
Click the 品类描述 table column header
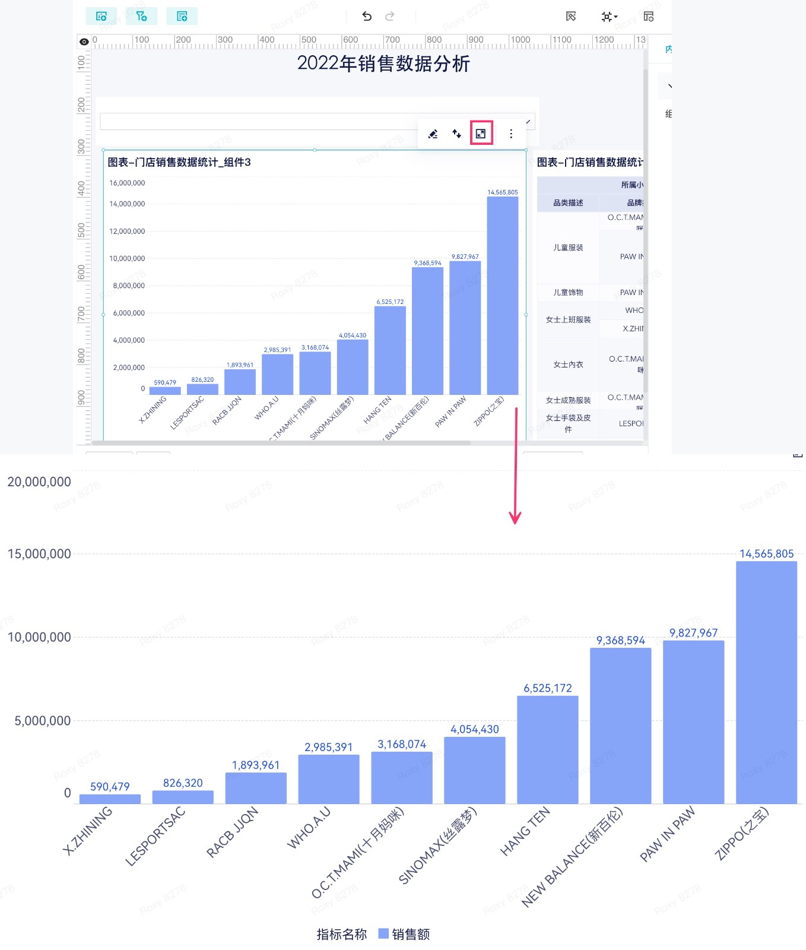tap(568, 202)
